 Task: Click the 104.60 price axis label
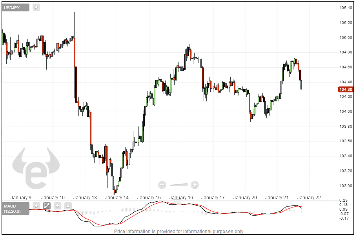346,67
